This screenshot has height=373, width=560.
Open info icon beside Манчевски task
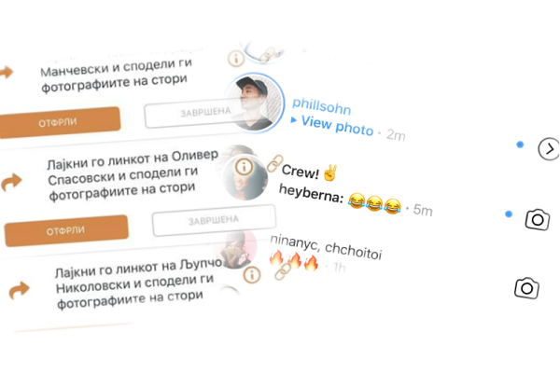[x=236, y=58]
